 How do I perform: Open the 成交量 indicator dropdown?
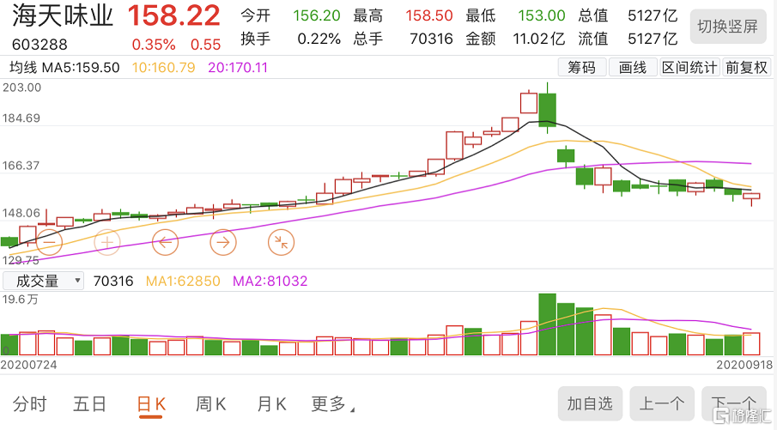[x=43, y=281]
